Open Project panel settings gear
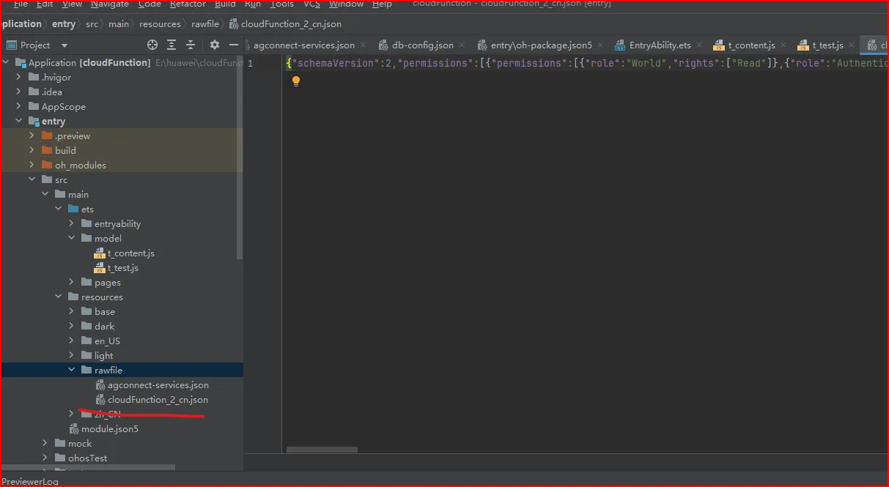This screenshot has width=889, height=487. point(215,45)
